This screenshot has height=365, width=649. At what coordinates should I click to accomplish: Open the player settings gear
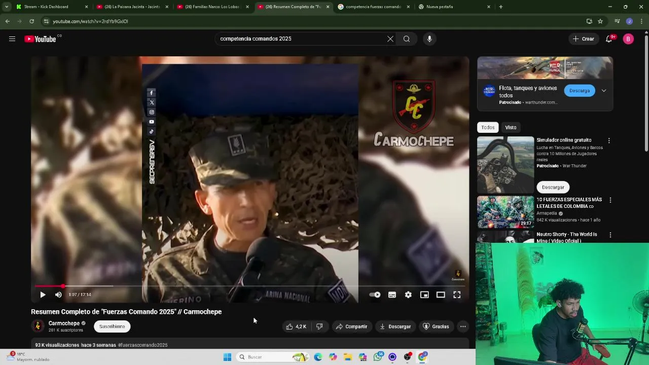(408, 295)
